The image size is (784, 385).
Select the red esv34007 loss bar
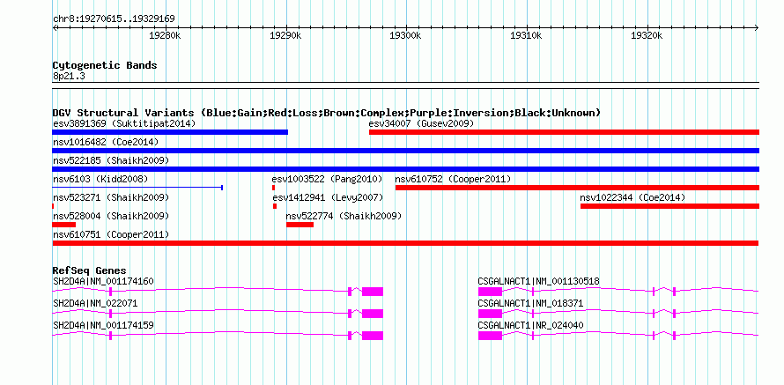point(564,132)
